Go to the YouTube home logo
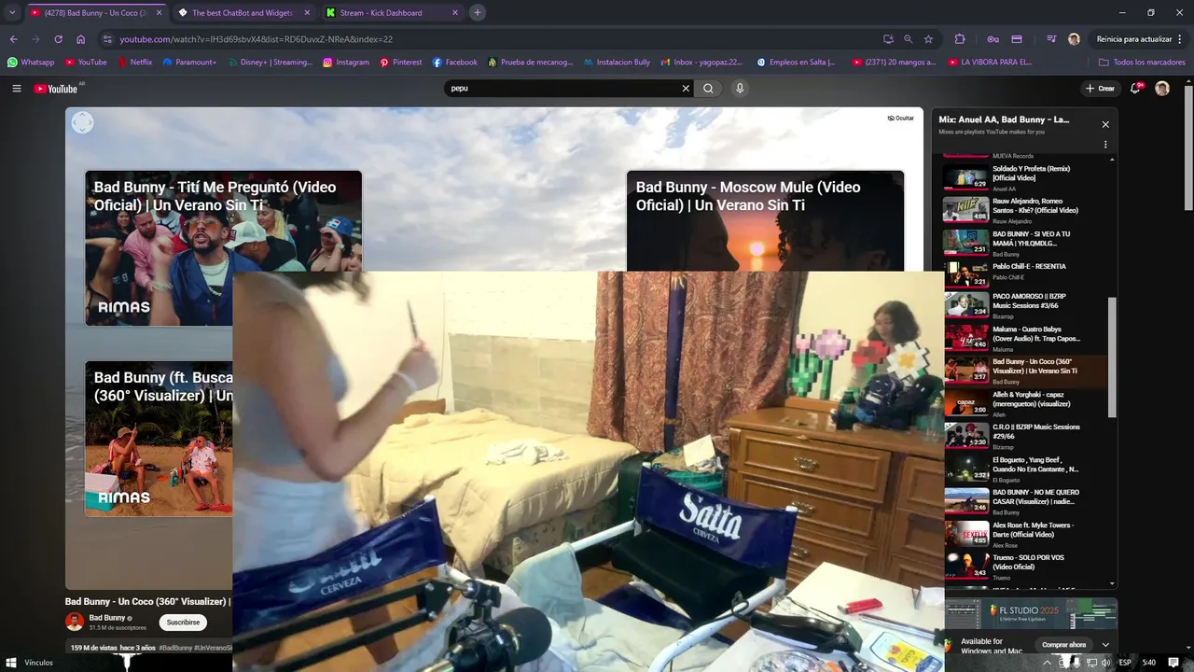 (x=56, y=89)
